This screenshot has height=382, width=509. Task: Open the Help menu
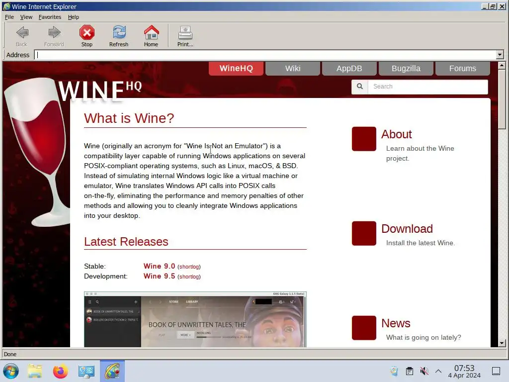tap(74, 17)
